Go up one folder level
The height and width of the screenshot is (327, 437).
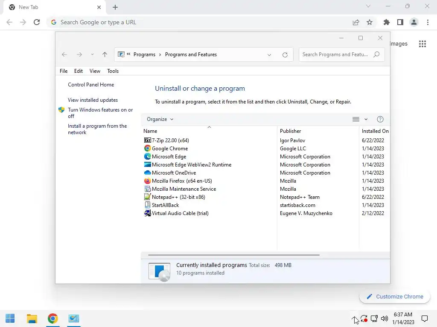click(105, 54)
